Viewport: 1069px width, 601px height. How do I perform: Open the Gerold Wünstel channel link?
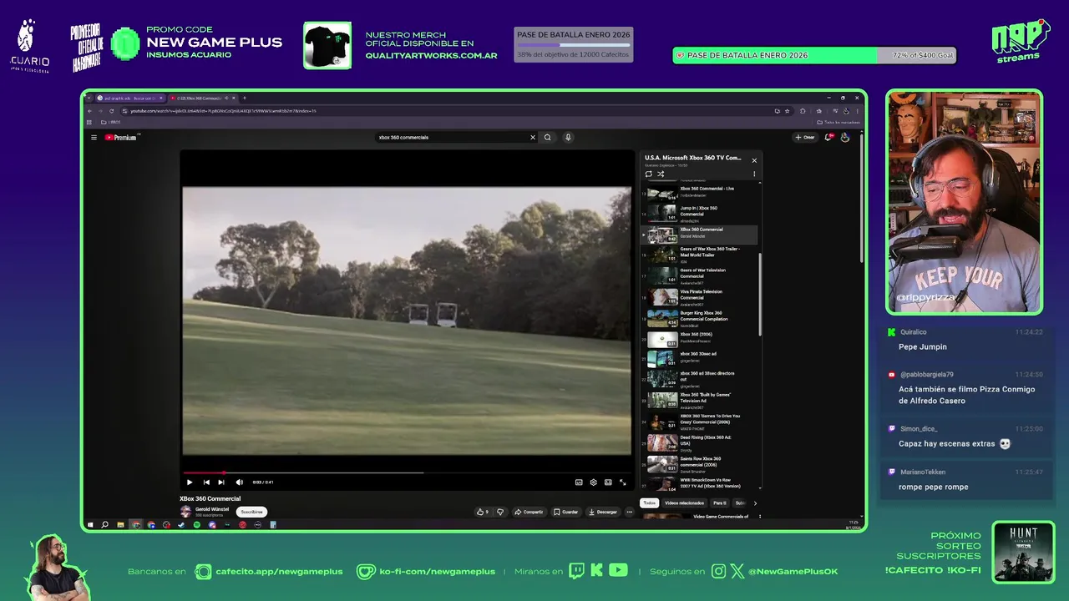212,508
